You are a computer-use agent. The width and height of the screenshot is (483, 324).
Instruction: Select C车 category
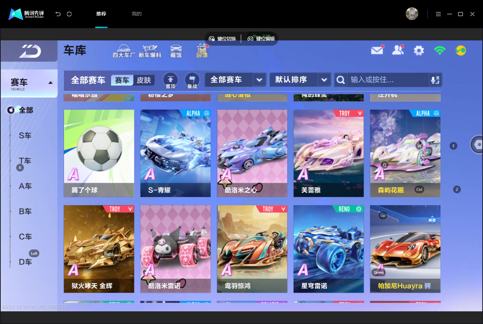pos(25,237)
